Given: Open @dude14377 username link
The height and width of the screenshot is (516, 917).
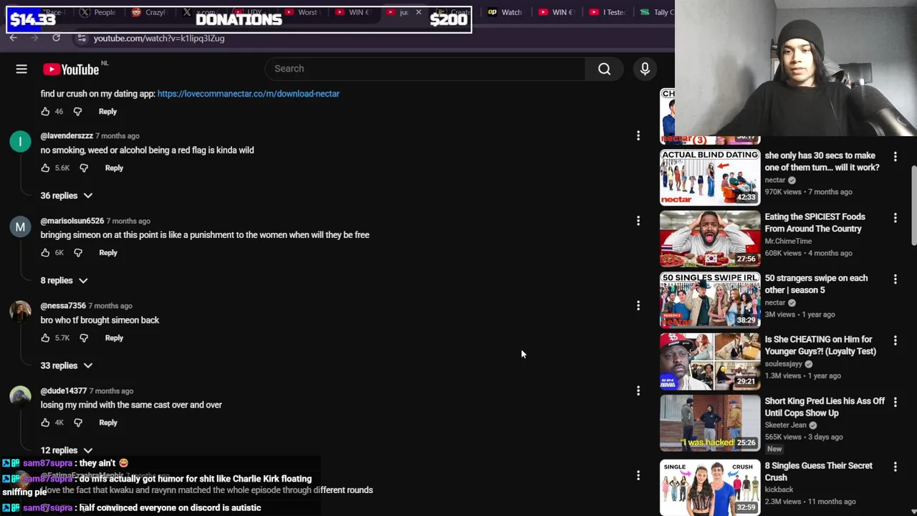Looking at the screenshot, I should [64, 391].
